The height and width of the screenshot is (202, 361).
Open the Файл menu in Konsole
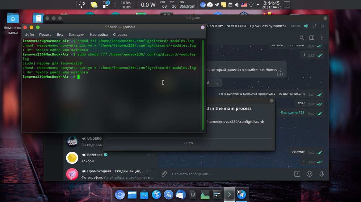tap(29, 35)
